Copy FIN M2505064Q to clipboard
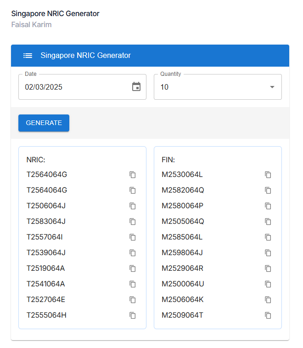The height and width of the screenshot is (348, 303). click(x=268, y=222)
